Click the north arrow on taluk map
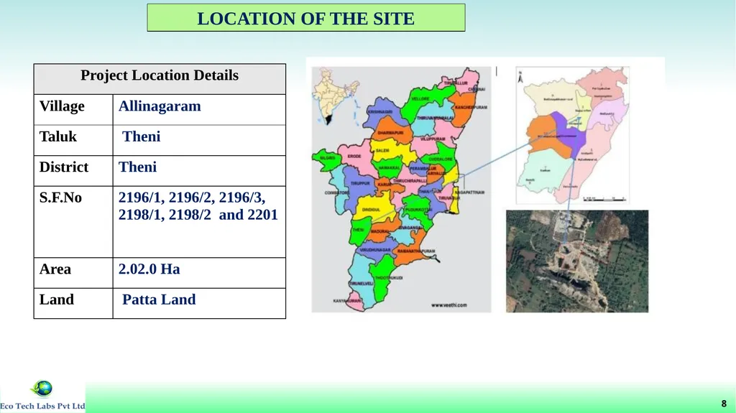The height and width of the screenshot is (413, 736). tap(520, 77)
